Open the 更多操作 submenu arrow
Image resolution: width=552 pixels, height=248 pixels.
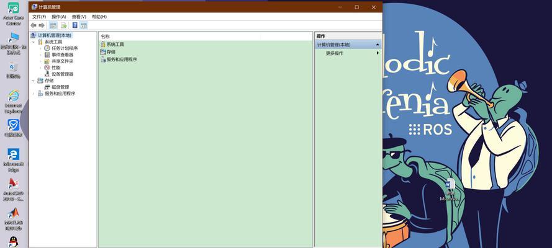378,53
